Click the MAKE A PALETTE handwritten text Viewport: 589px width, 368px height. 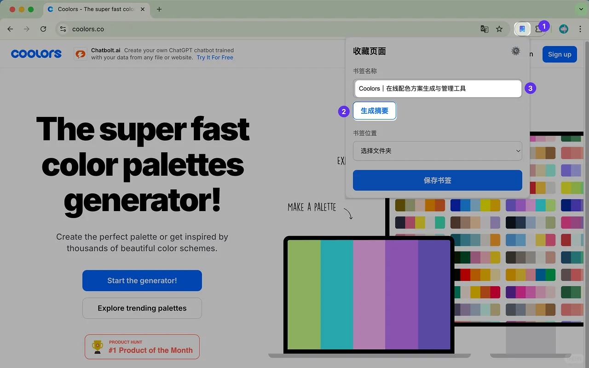pos(312,207)
